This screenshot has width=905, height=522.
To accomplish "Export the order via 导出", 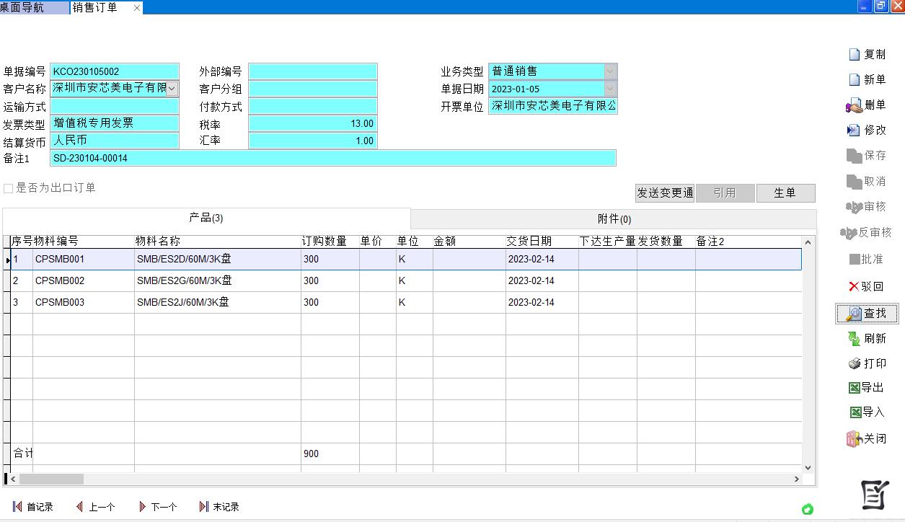I will tap(866, 388).
